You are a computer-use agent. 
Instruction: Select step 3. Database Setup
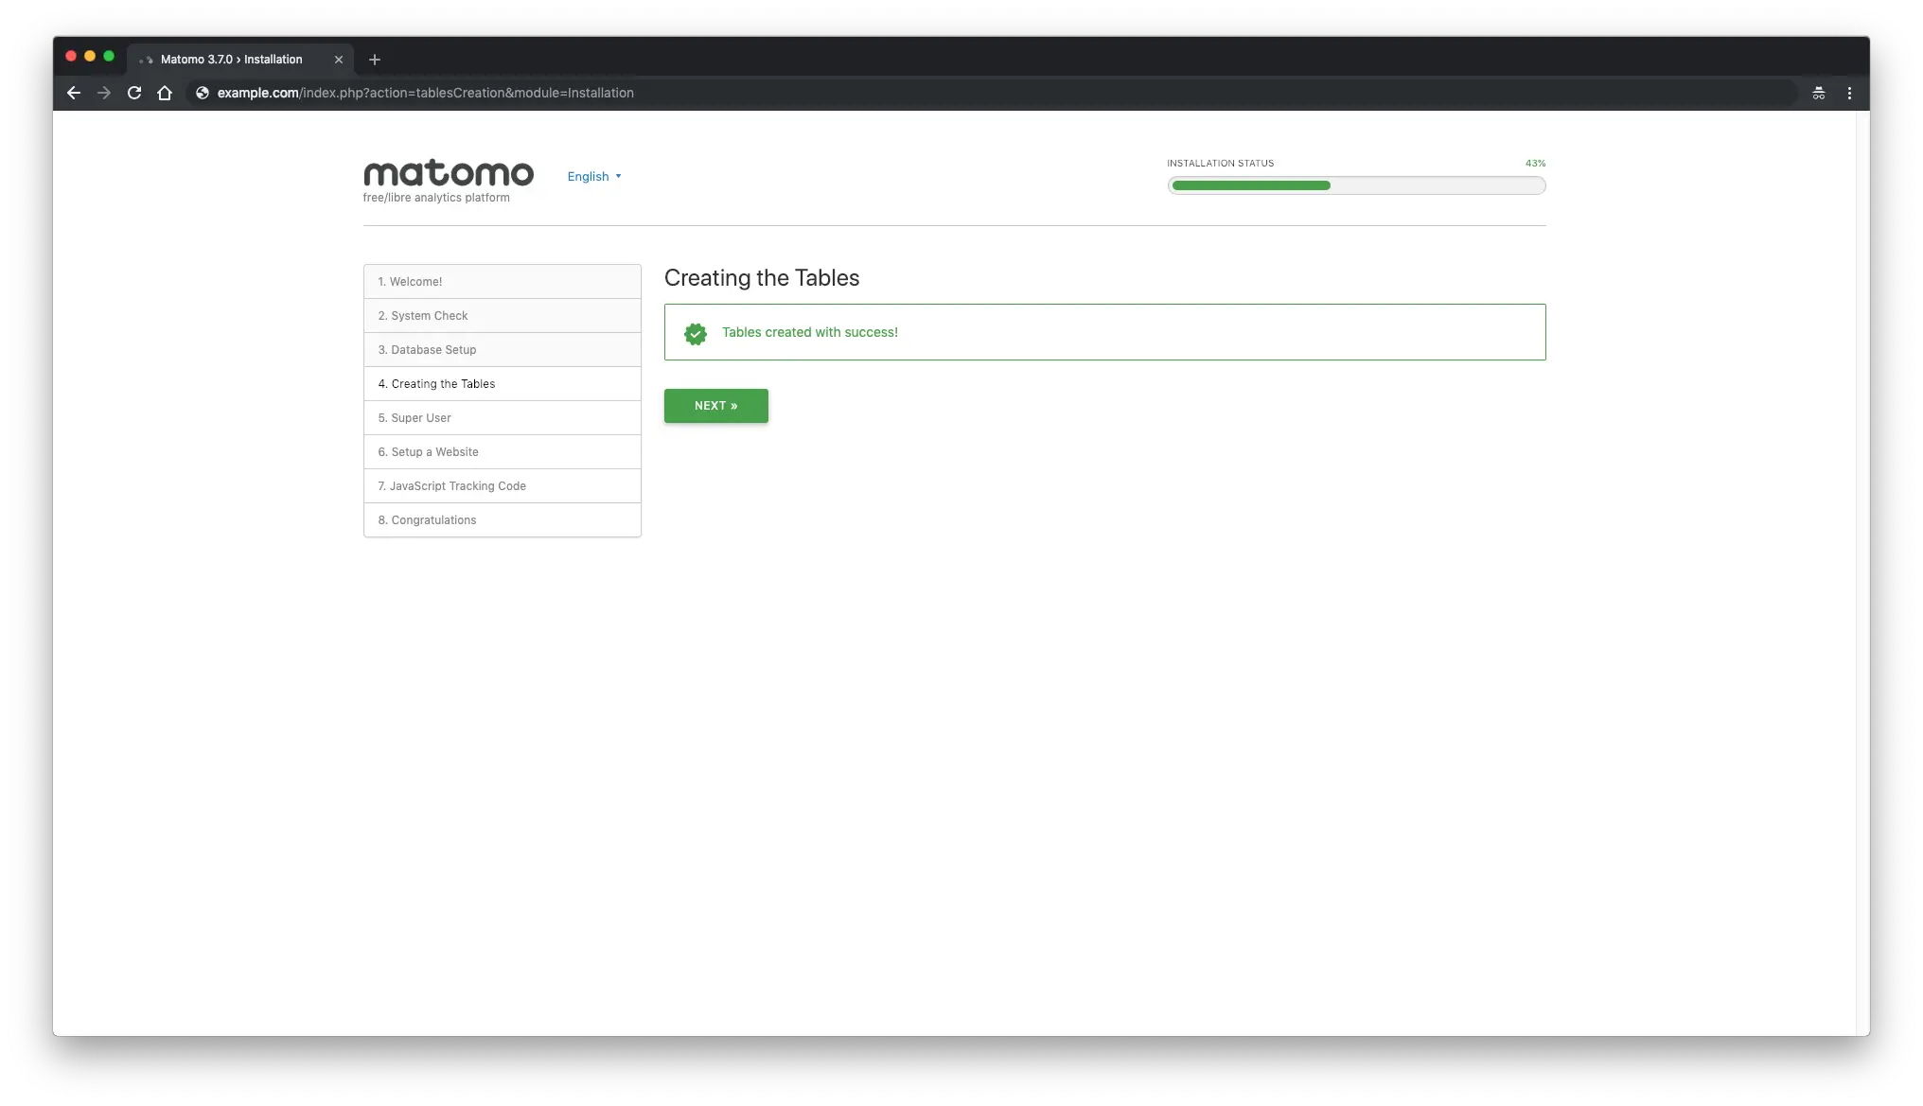[503, 350]
